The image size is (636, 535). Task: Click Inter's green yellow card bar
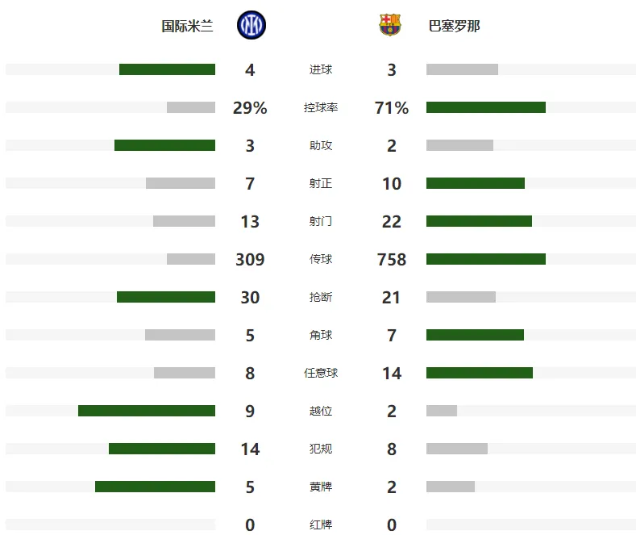pyautogui.click(x=155, y=487)
